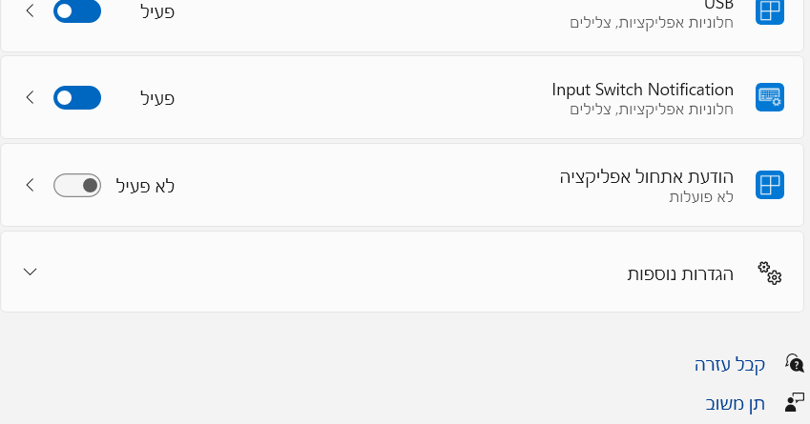Open USB notification details chevron

pos(30,11)
